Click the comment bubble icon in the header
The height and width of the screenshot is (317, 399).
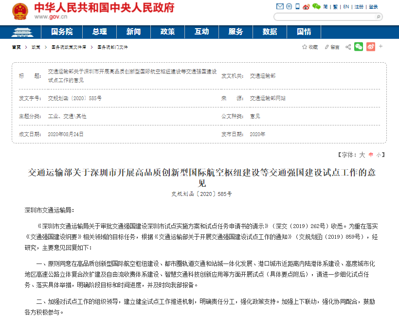tap(289, 6)
